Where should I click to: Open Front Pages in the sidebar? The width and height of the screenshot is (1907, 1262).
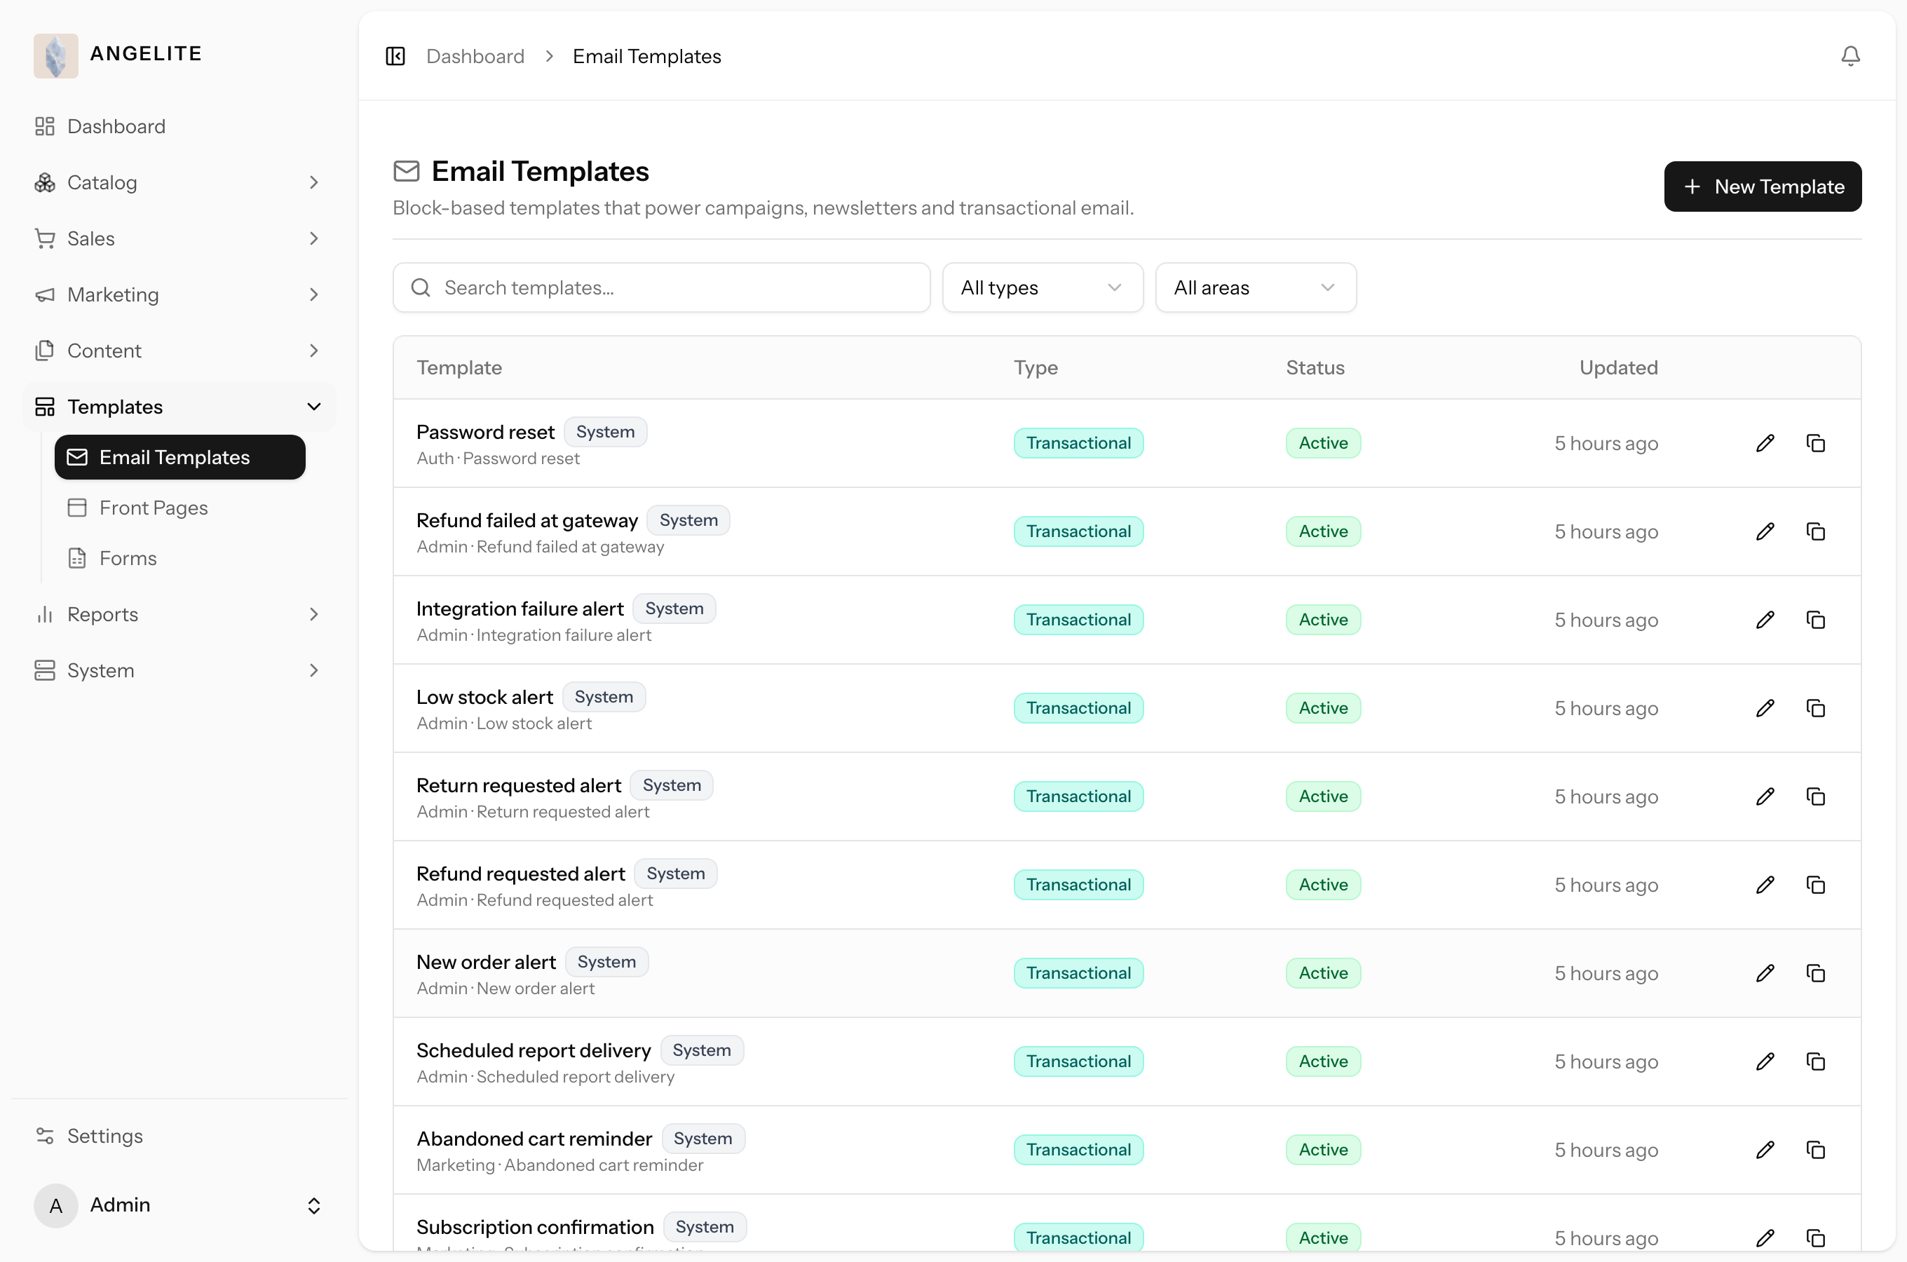pos(180,508)
